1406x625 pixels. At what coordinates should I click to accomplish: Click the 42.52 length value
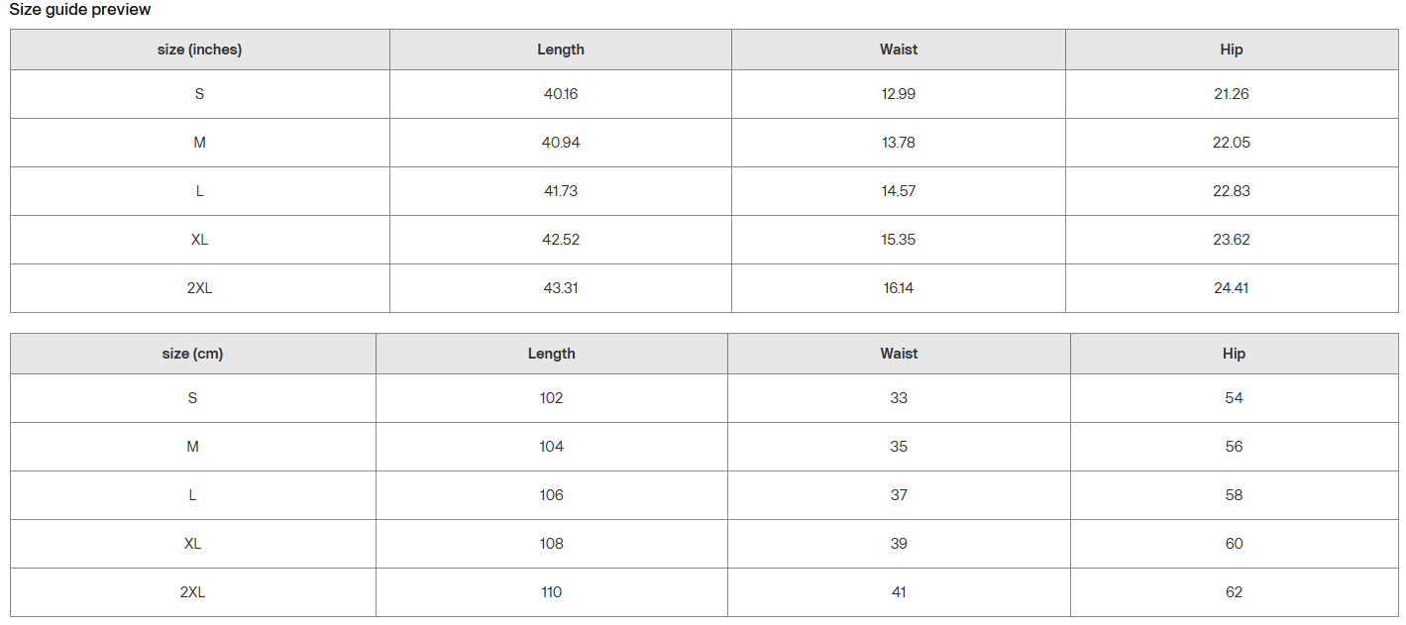(x=561, y=240)
